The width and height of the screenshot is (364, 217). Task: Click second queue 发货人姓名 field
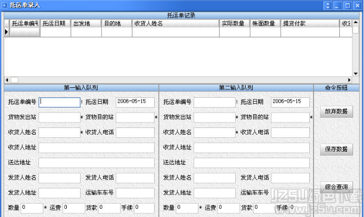click(214, 178)
